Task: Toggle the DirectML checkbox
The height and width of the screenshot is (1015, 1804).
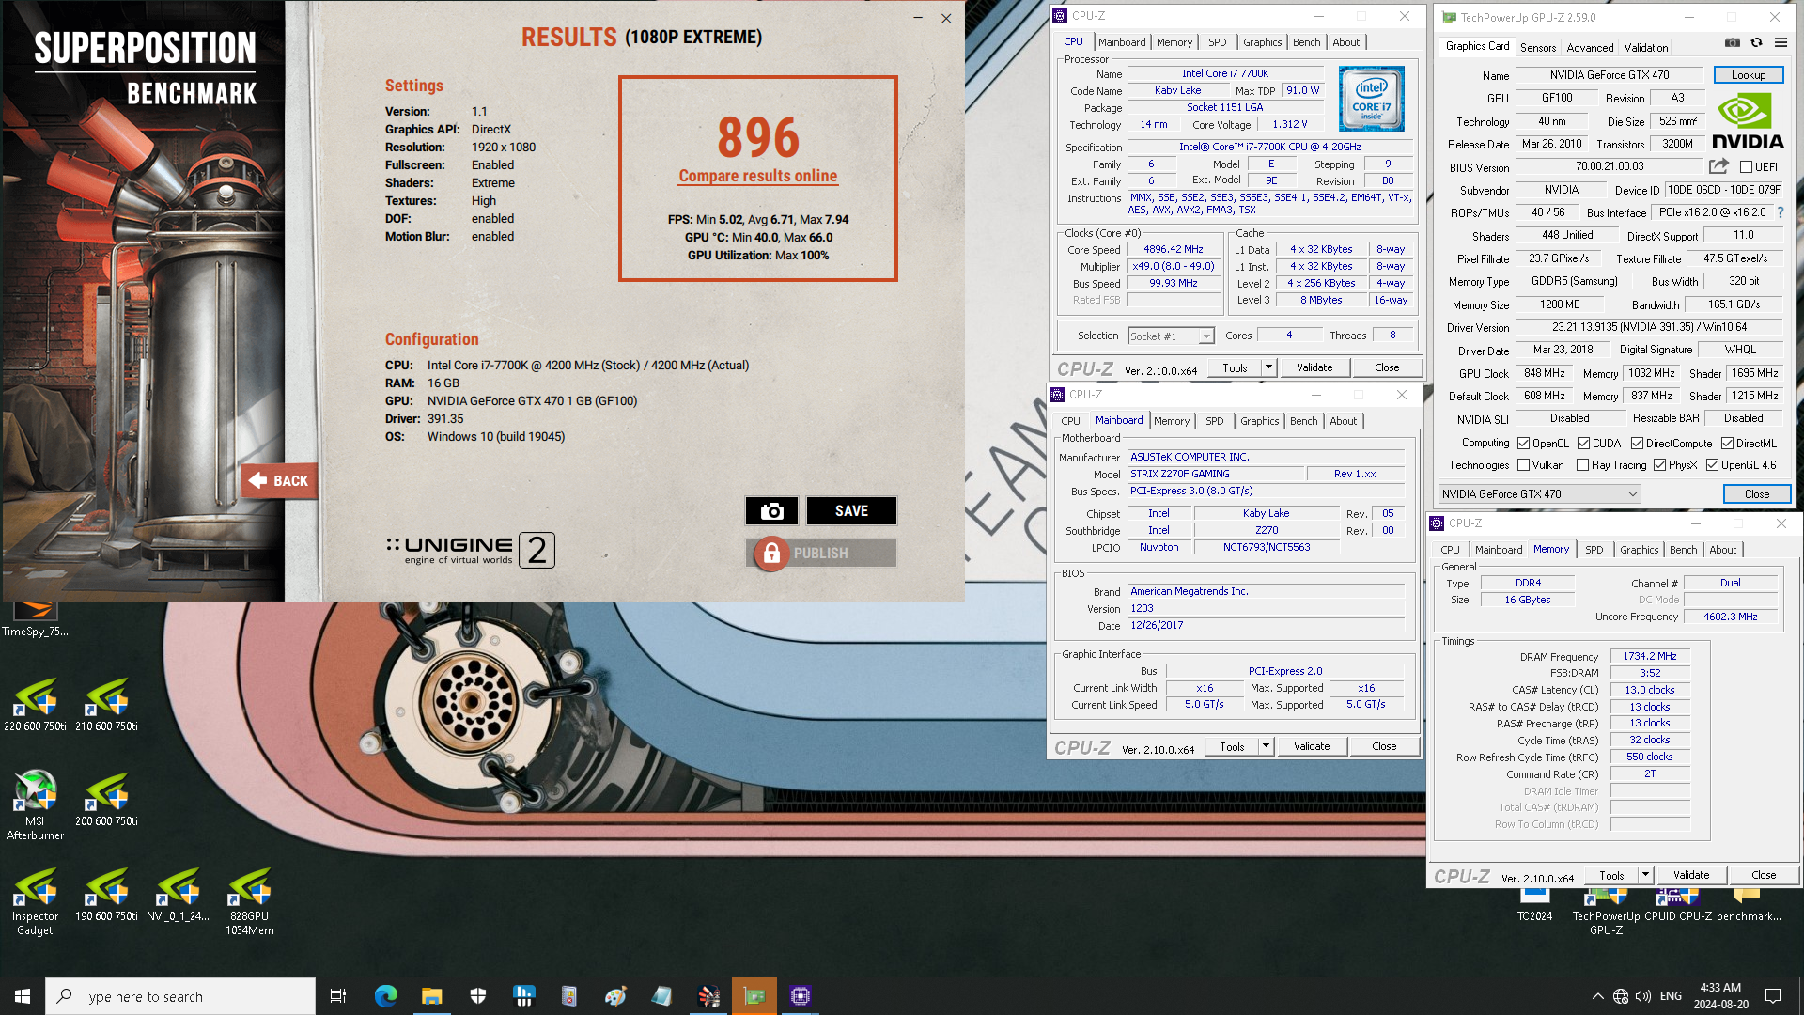Action: pyautogui.click(x=1727, y=443)
